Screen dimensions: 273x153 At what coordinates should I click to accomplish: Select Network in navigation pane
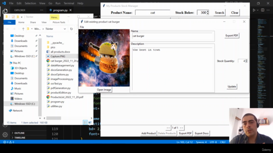pos(17,110)
